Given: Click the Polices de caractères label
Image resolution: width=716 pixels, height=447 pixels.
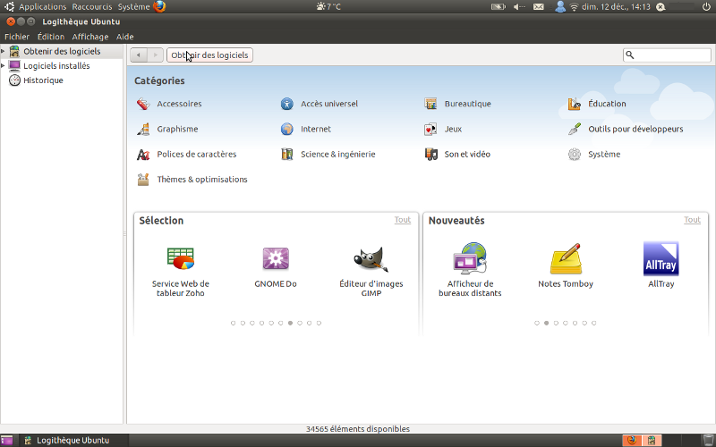Looking at the screenshot, I should coord(197,154).
